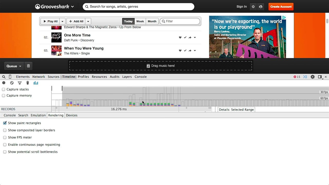Enable Show potential scroll bottlenecks
329x185 pixels.
coord(5,152)
